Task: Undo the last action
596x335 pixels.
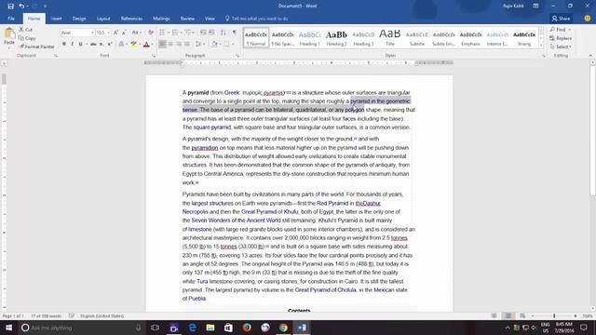Action: click(21, 7)
